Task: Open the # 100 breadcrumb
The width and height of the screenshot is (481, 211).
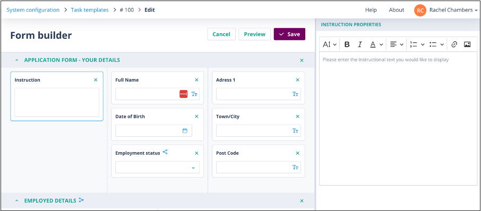Action: pyautogui.click(x=127, y=10)
